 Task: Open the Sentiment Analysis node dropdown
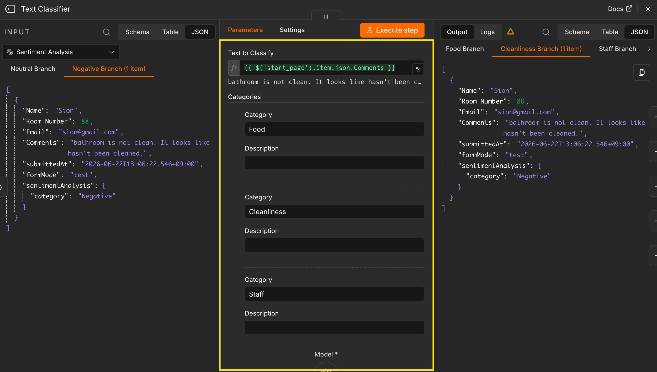click(x=61, y=52)
